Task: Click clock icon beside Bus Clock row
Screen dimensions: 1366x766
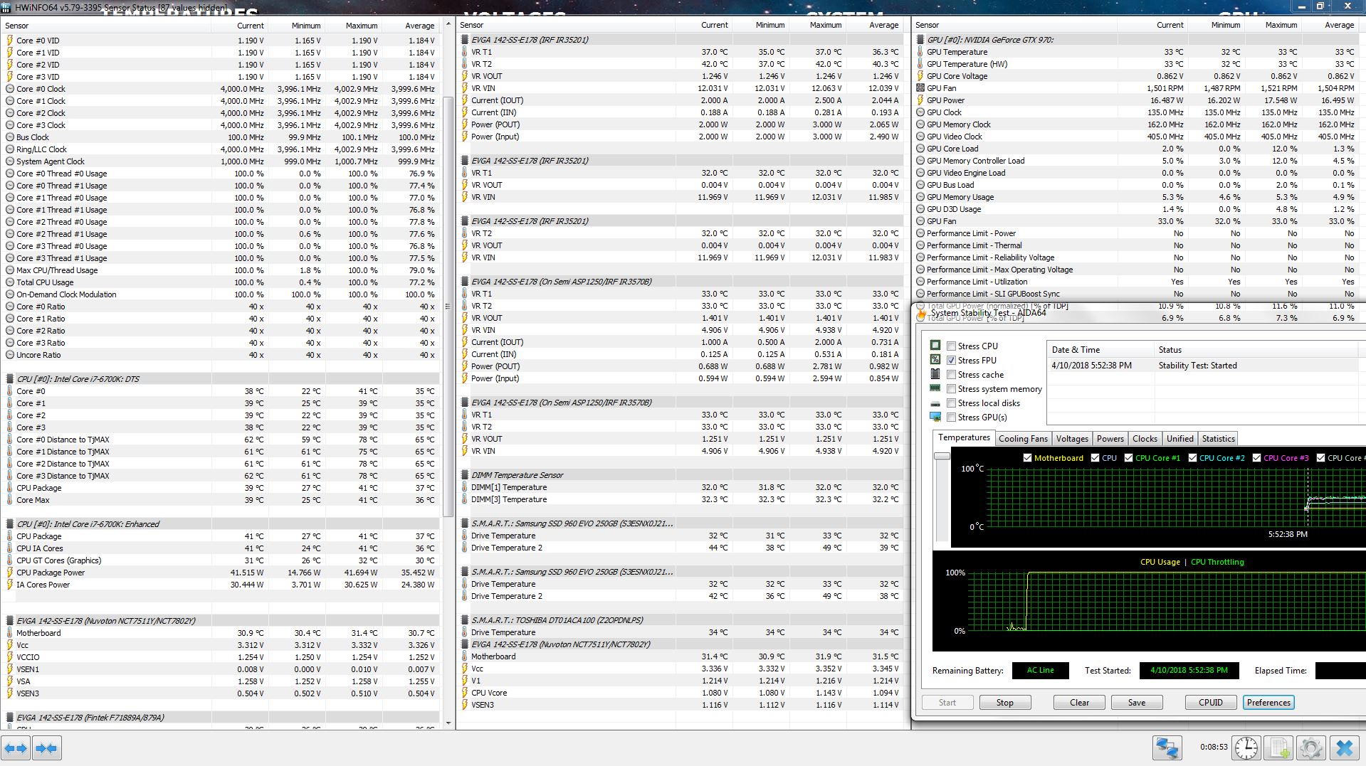Action: [10, 137]
